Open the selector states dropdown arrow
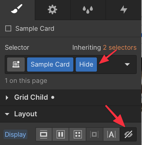This screenshot has height=145, width=142. pos(127,65)
